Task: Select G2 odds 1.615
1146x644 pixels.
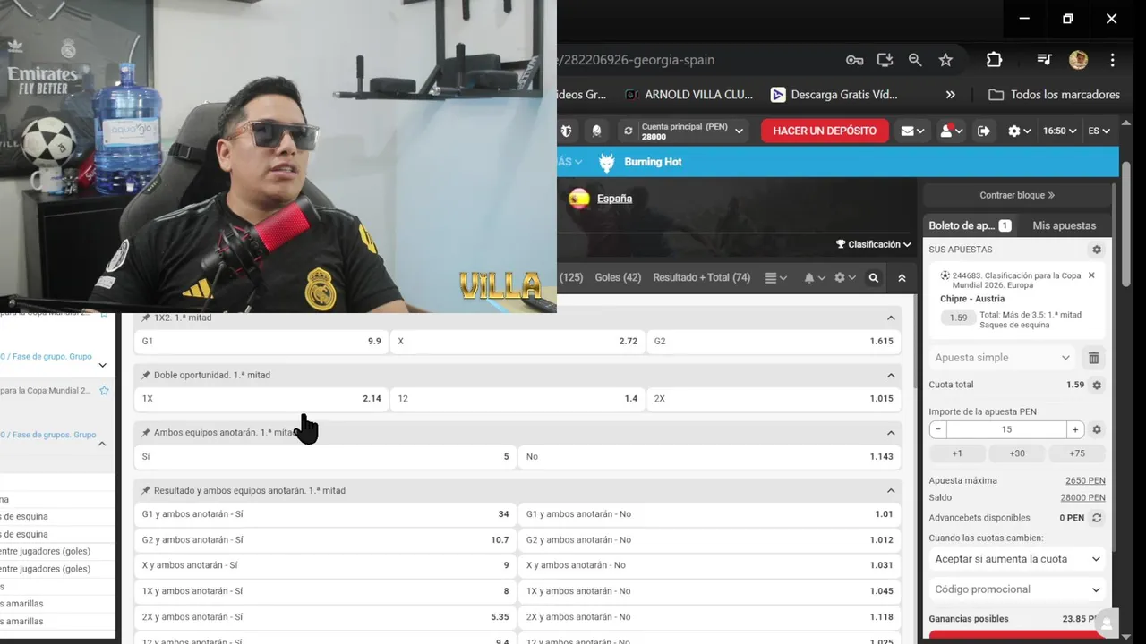Action: tap(774, 341)
